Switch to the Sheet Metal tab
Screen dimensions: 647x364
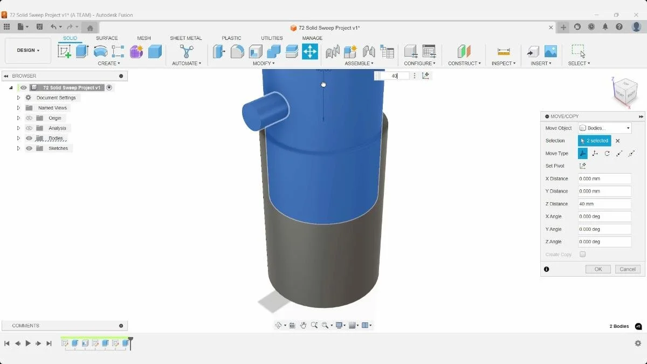click(x=186, y=38)
